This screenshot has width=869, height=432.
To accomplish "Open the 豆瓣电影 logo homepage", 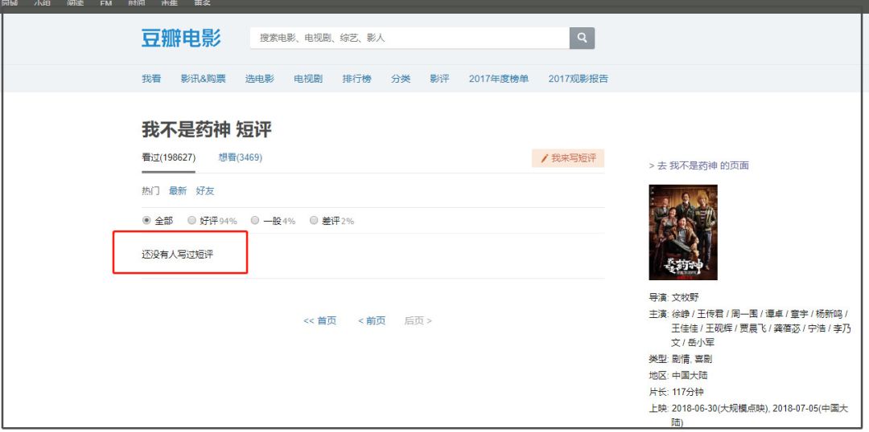I will click(181, 39).
